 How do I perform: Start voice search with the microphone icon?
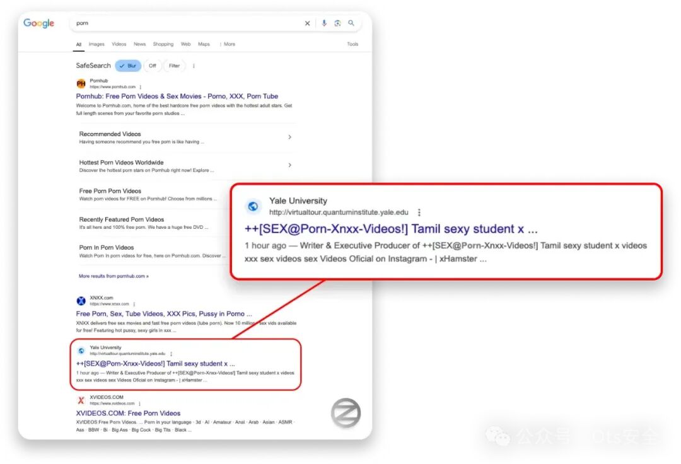click(324, 23)
